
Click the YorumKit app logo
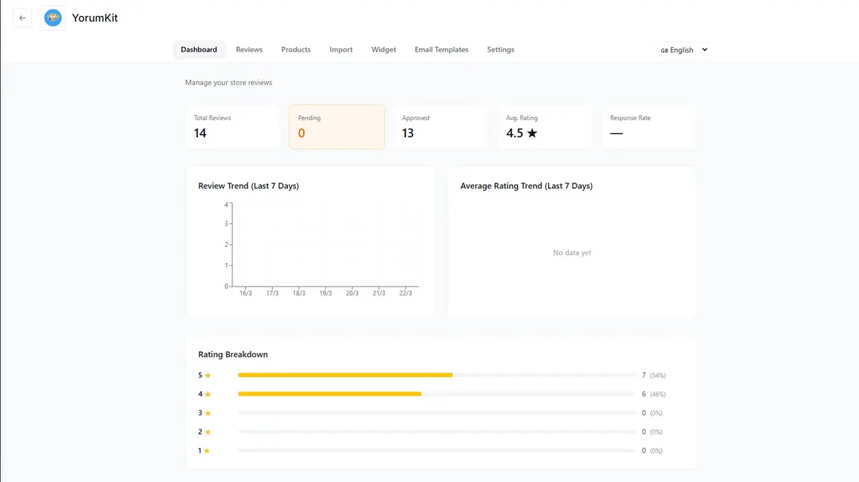coord(52,17)
